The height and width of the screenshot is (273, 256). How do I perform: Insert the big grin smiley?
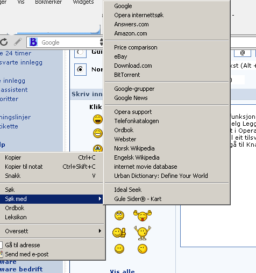coord(98,133)
